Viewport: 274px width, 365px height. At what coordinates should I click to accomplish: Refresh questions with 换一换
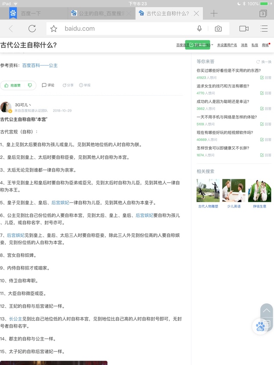pyautogui.click(x=264, y=62)
